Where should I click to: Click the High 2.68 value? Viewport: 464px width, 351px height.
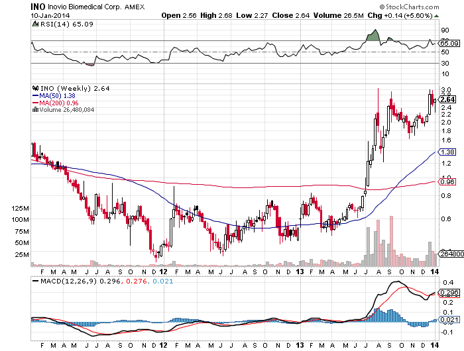click(216, 15)
